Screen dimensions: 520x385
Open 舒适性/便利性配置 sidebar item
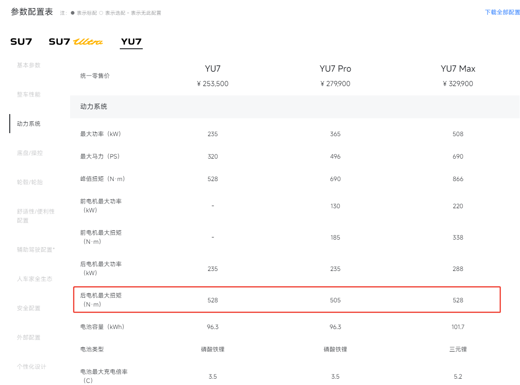pos(36,216)
